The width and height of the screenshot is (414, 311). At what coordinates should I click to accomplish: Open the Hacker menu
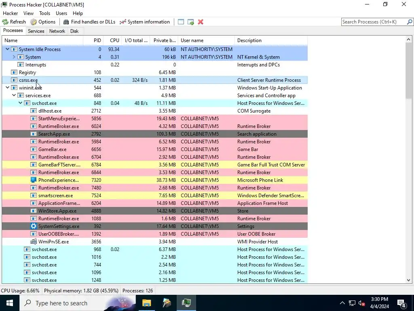coord(10,13)
